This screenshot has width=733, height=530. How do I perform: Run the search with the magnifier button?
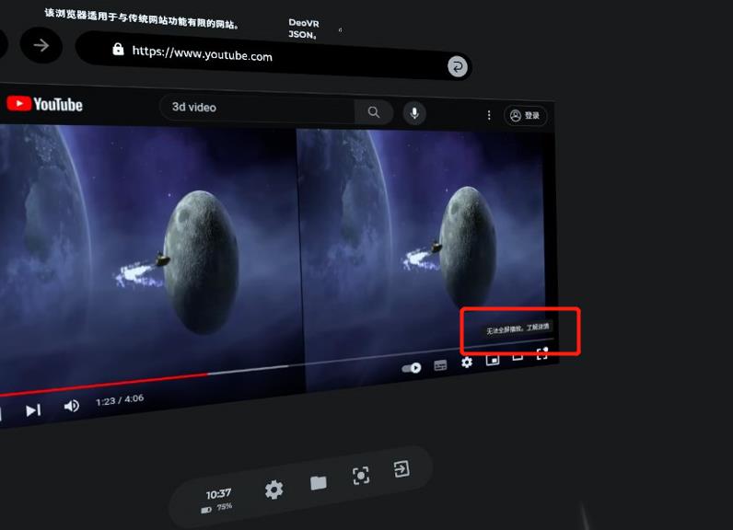374,112
